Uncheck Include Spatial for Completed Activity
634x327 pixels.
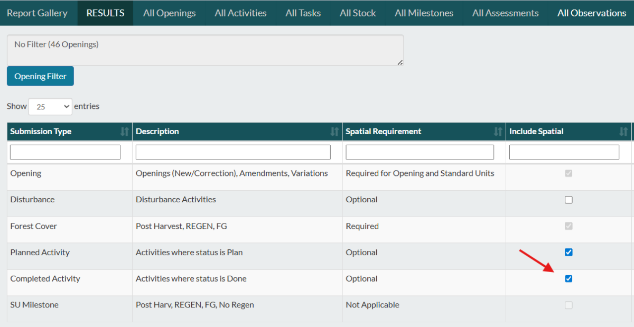click(x=568, y=279)
